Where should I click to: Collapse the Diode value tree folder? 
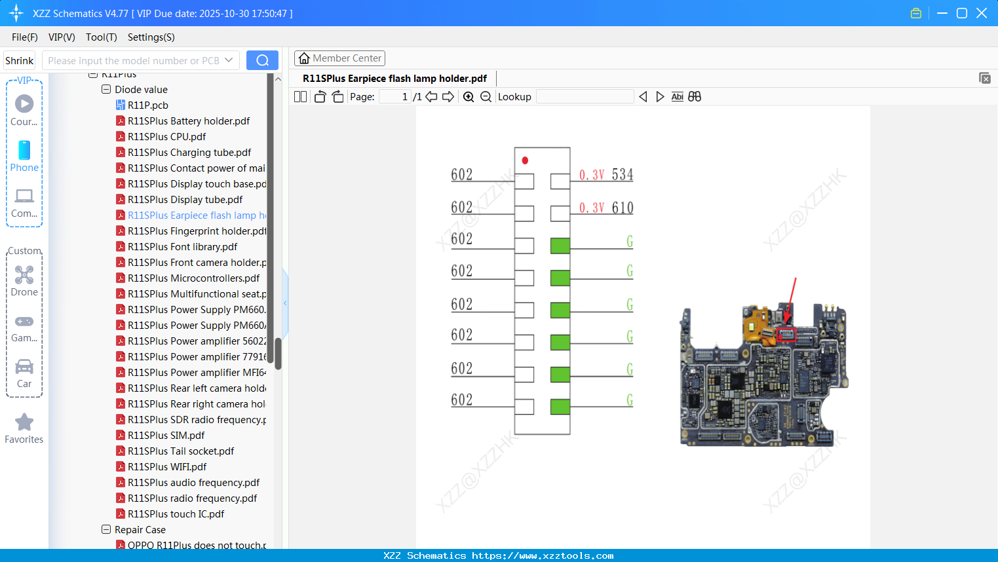[106, 90]
